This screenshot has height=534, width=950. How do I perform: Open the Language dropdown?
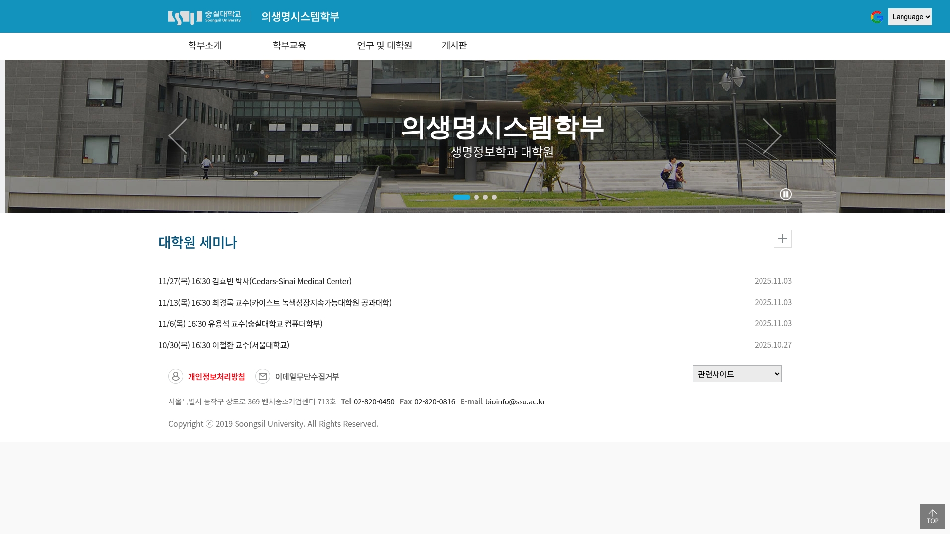click(x=910, y=16)
